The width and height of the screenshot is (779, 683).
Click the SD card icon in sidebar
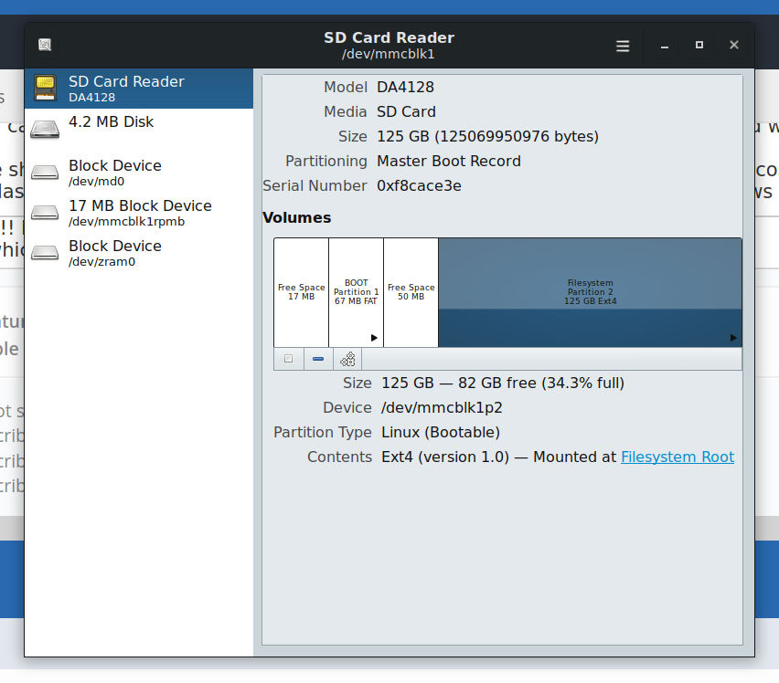[x=45, y=89]
